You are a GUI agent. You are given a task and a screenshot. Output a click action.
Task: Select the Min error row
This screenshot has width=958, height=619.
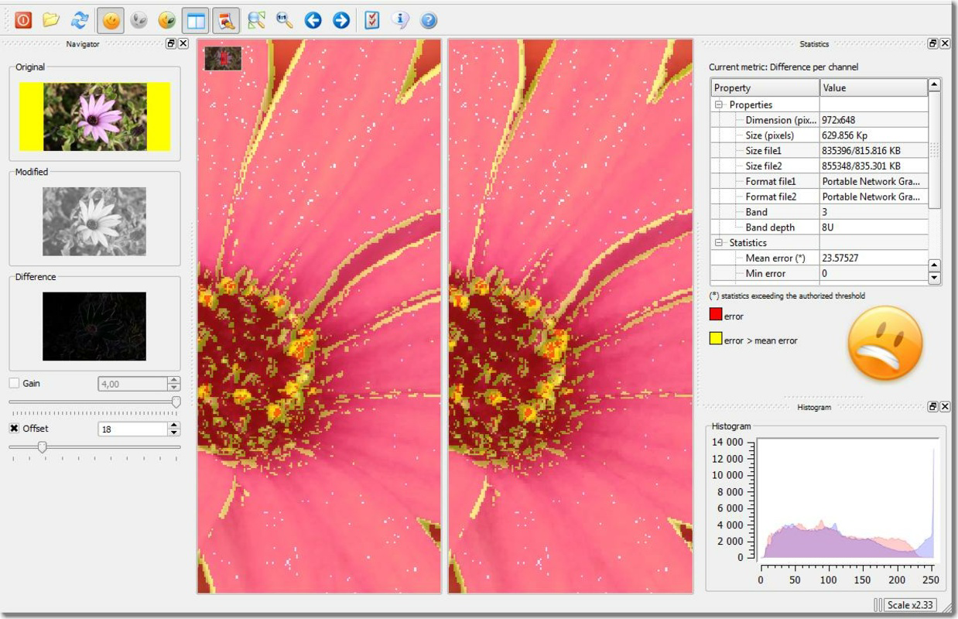click(819, 273)
